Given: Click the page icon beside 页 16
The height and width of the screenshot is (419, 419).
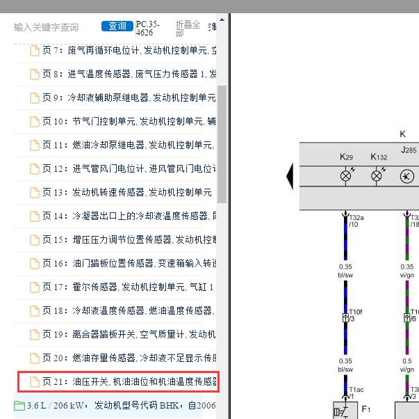Looking at the screenshot, I should pyautogui.click(x=35, y=264).
